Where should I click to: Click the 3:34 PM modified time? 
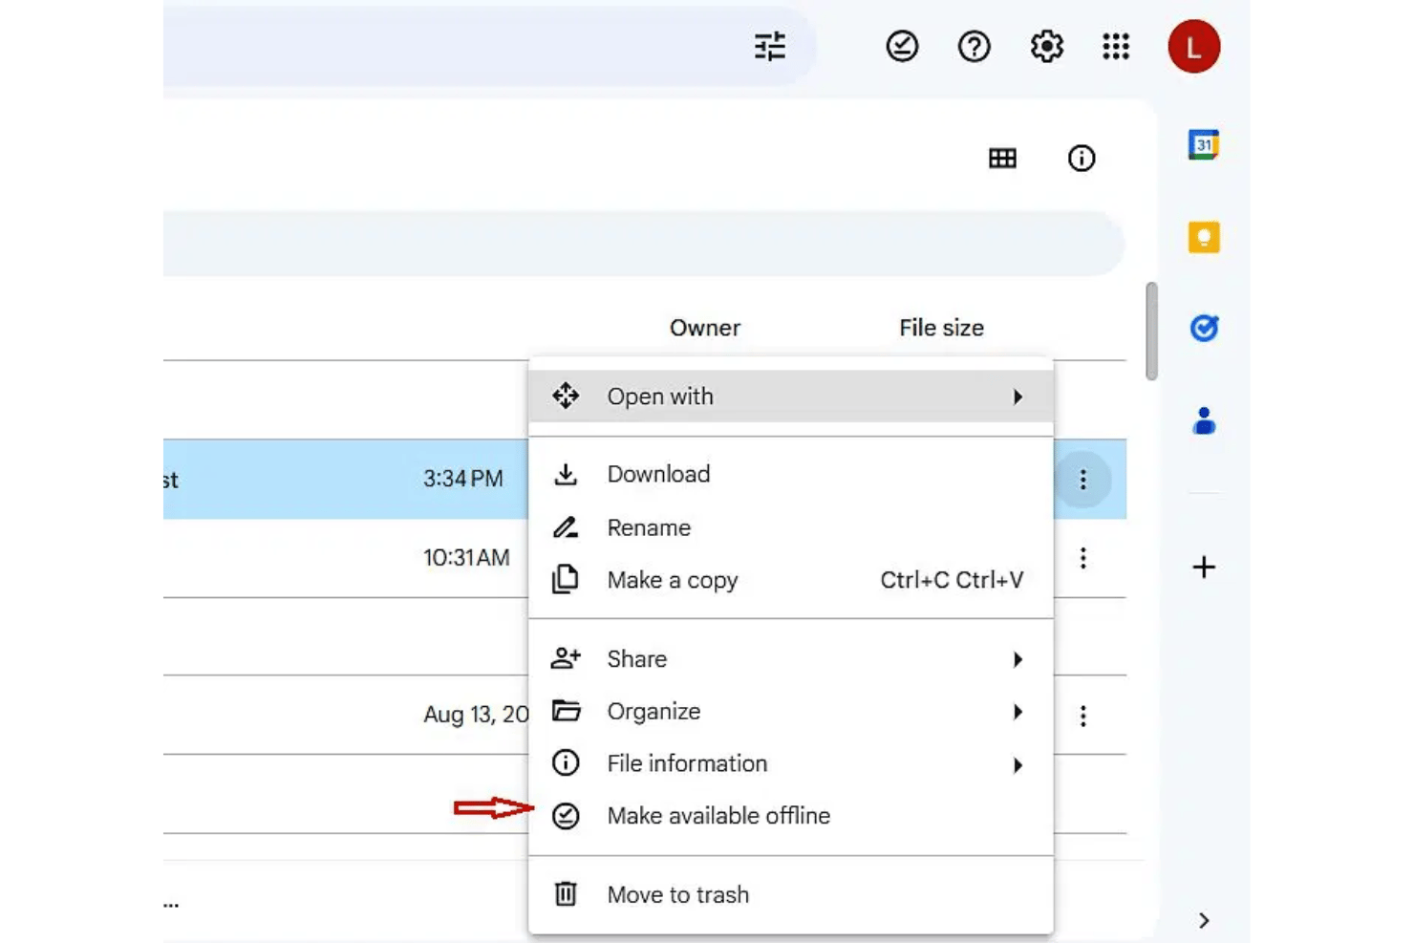pos(463,479)
